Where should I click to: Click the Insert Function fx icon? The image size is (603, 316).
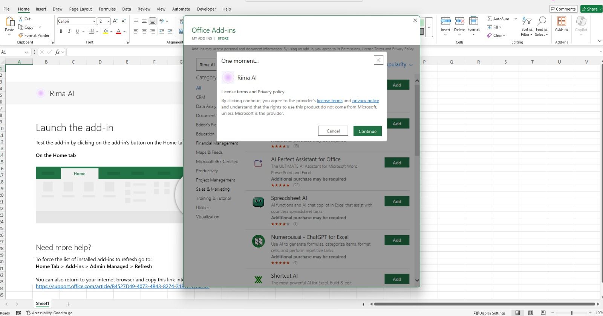pyautogui.click(x=57, y=52)
